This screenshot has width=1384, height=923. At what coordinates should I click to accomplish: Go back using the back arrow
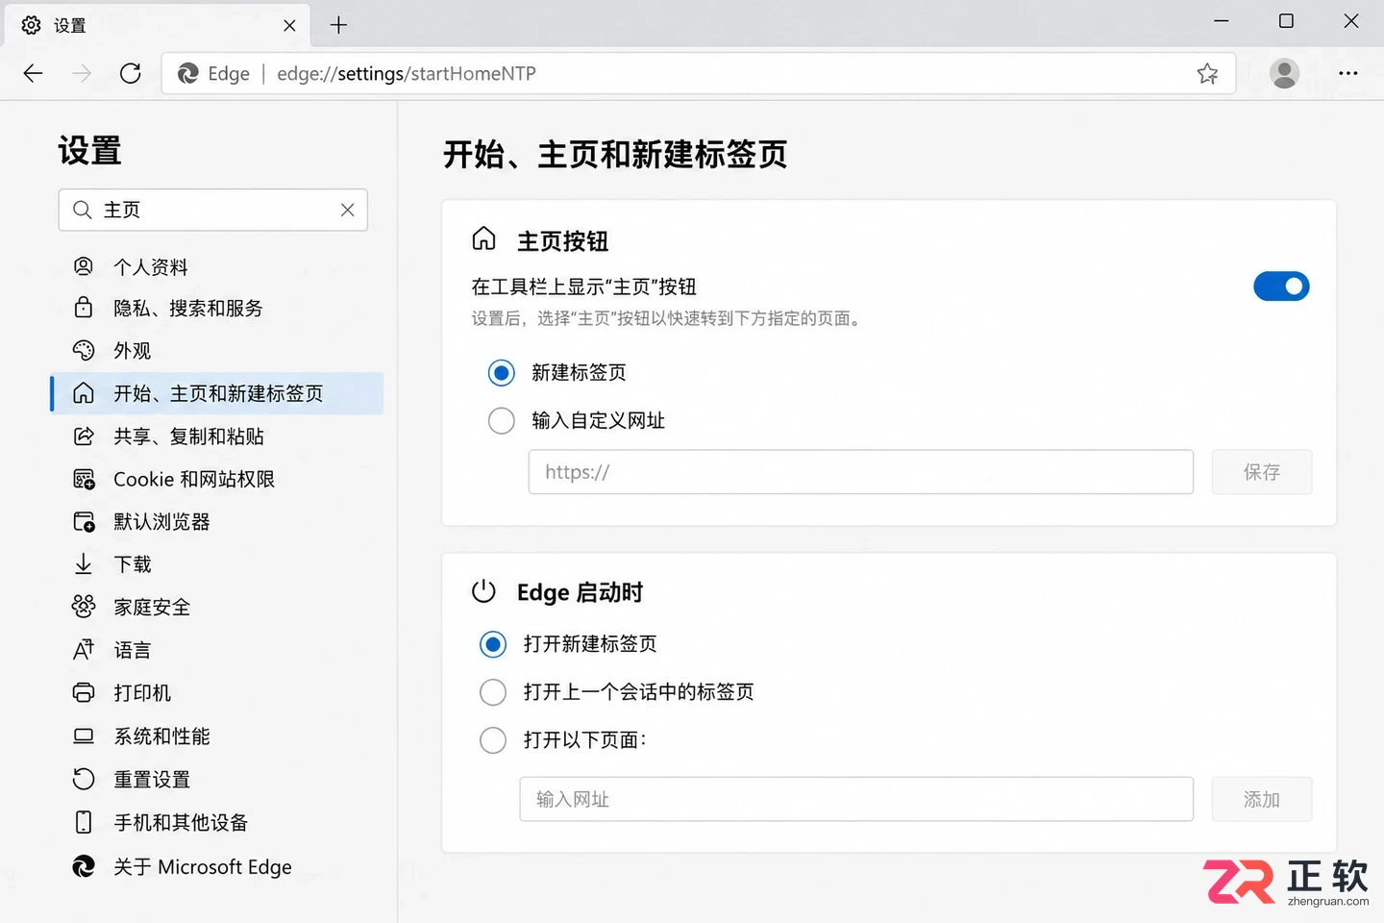(x=34, y=73)
